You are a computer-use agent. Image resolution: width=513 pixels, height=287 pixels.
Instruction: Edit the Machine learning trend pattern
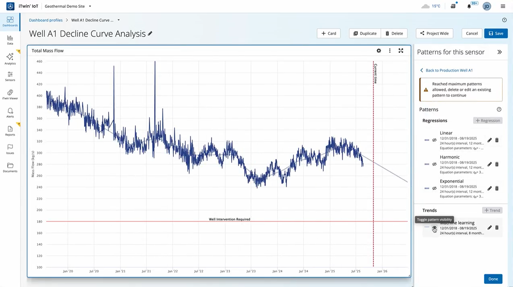click(489, 228)
